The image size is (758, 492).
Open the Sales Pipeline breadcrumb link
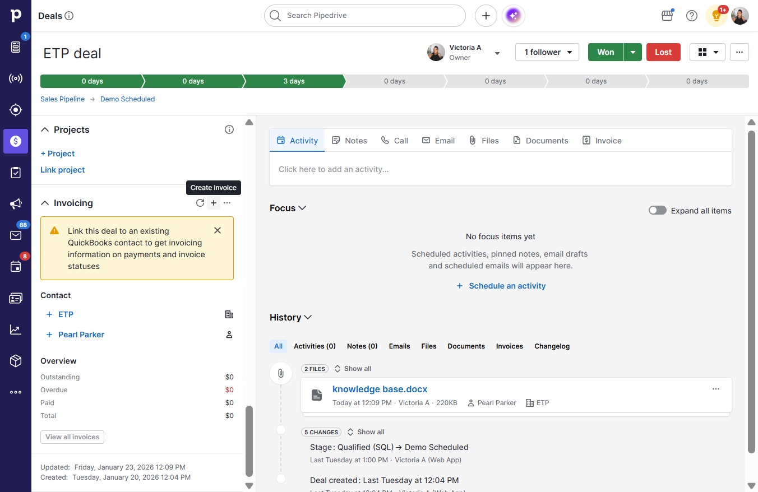pos(63,99)
